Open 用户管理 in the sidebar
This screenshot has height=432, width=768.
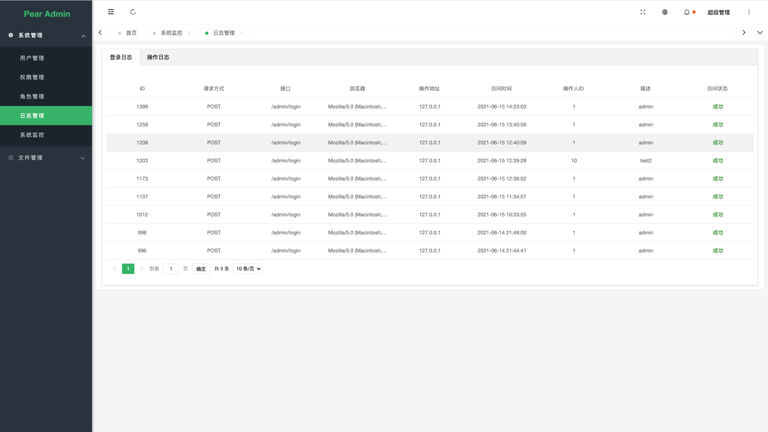(32, 58)
